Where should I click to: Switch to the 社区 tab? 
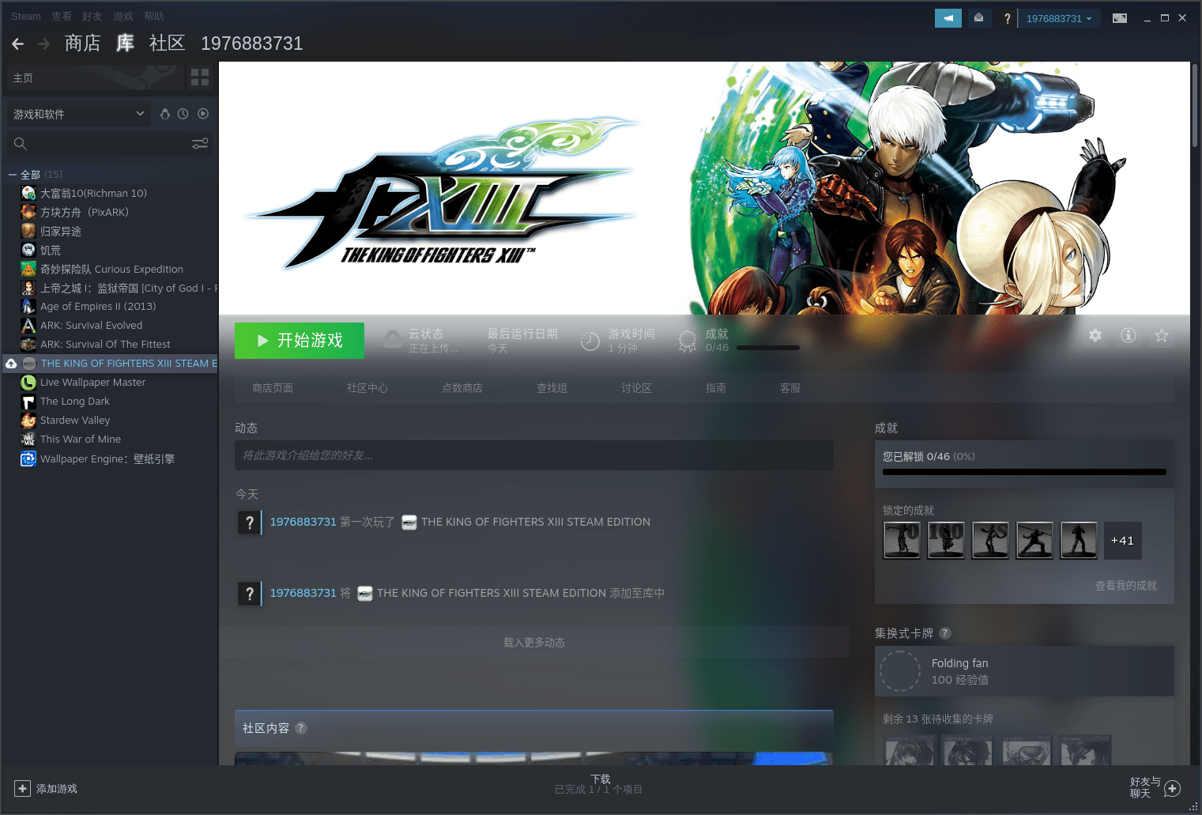coord(167,43)
